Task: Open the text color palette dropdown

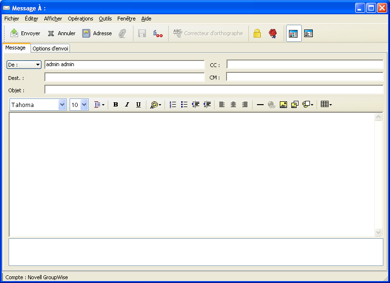Action: (x=156, y=105)
